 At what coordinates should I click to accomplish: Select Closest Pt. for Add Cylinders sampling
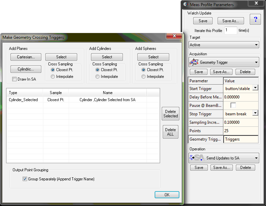pyautogui.click(x=97, y=70)
